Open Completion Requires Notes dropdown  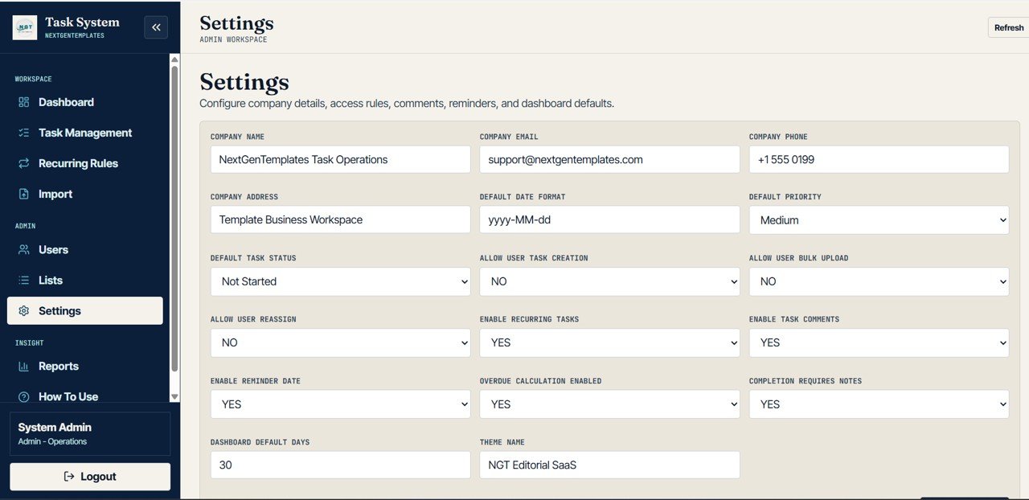pyautogui.click(x=879, y=404)
